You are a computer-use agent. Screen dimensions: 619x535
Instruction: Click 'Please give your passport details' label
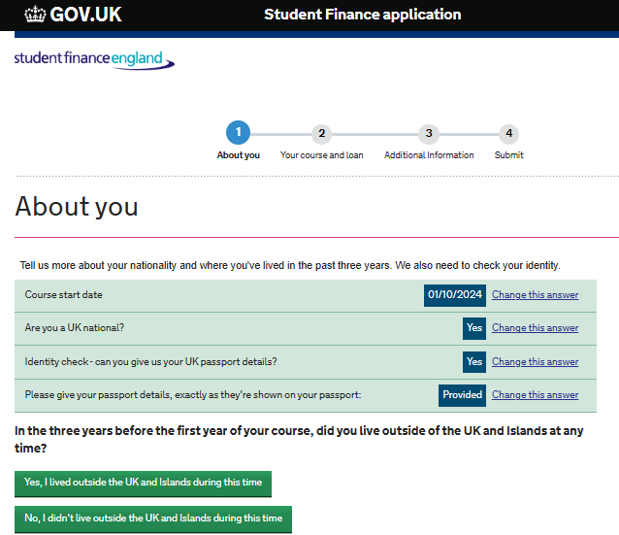point(193,395)
